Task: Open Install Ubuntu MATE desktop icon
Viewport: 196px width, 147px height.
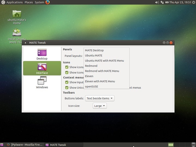Action: (x=17, y=36)
